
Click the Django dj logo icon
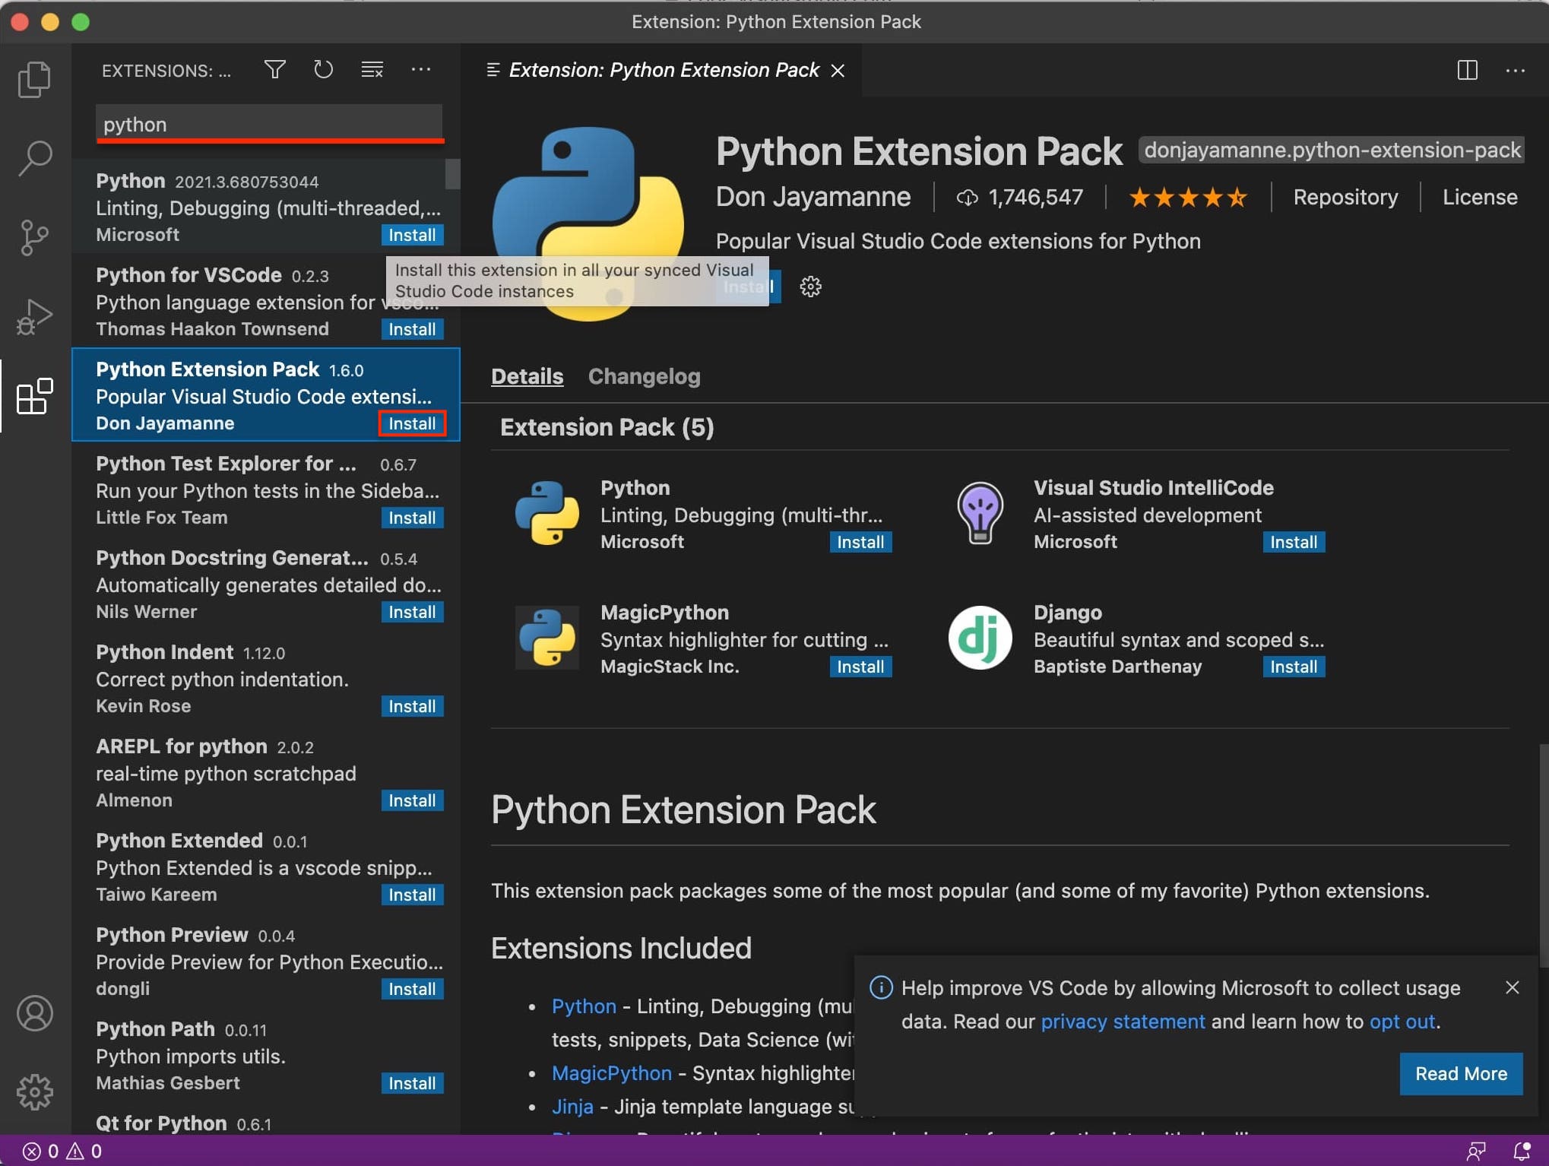pos(980,637)
